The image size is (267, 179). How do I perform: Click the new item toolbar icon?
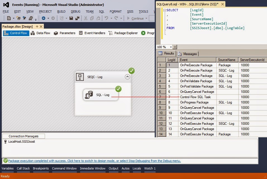click(x=9, y=18)
